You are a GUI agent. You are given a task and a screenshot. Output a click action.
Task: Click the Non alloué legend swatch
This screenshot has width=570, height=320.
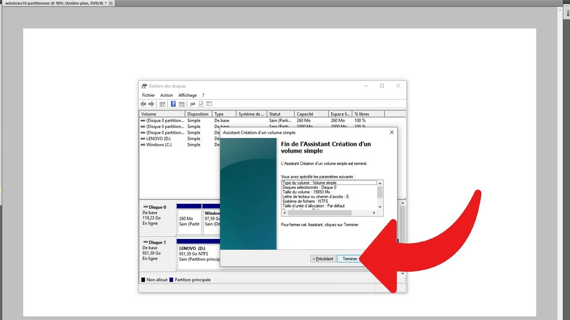(x=142, y=279)
